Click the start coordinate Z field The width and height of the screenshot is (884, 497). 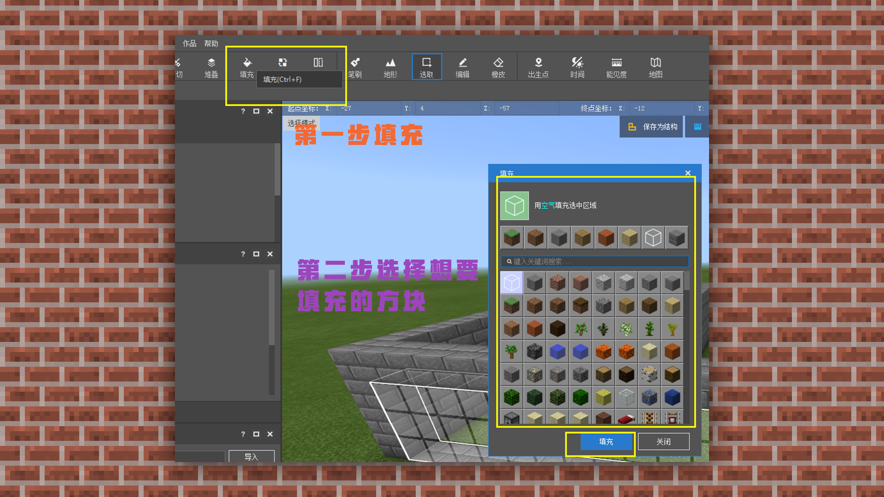[526, 109]
